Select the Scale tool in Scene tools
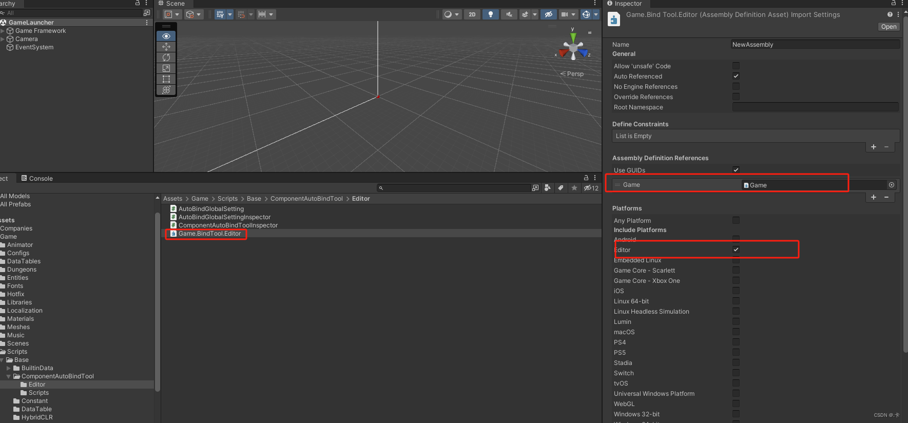Image resolution: width=908 pixels, height=423 pixels. pos(166,68)
